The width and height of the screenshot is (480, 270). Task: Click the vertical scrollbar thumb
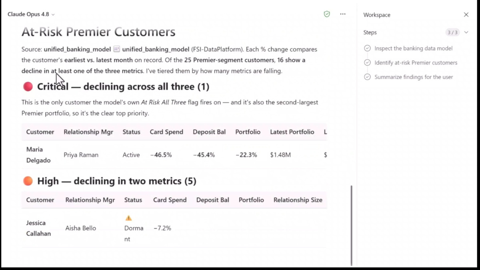coord(351,225)
